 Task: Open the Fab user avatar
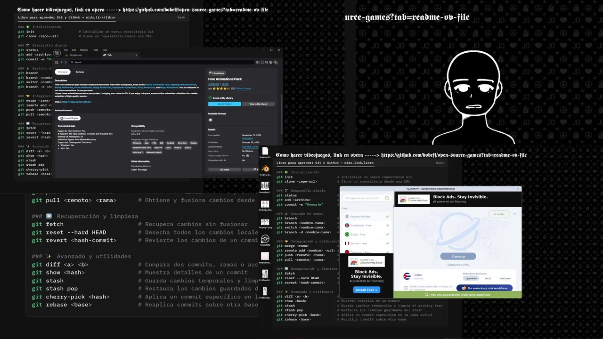(276, 62)
